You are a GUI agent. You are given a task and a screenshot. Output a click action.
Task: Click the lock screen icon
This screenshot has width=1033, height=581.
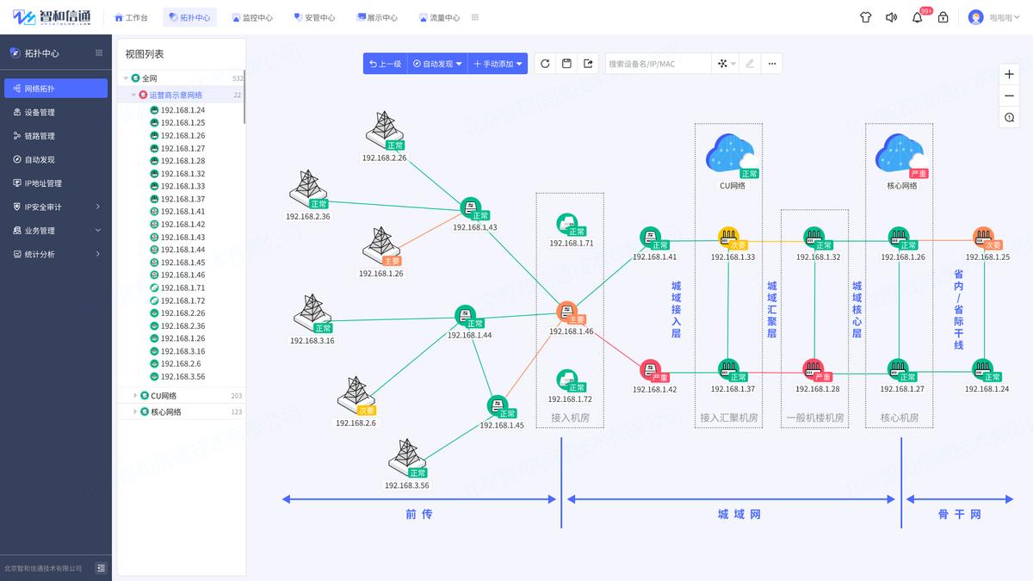coord(943,17)
